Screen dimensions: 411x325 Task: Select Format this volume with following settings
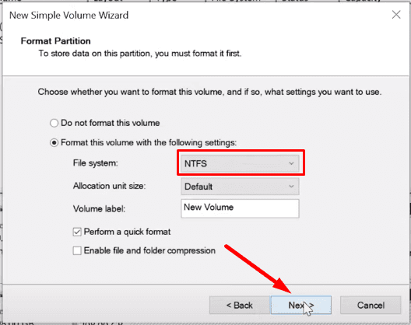(54, 143)
